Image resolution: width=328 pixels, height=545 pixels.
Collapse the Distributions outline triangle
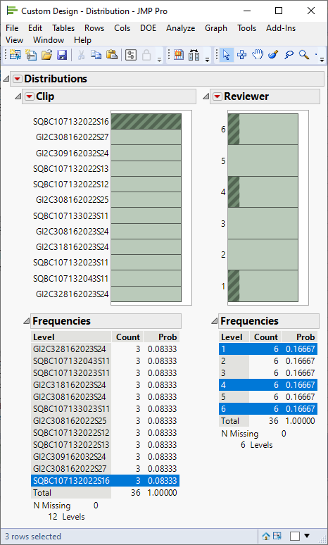tap(6, 79)
